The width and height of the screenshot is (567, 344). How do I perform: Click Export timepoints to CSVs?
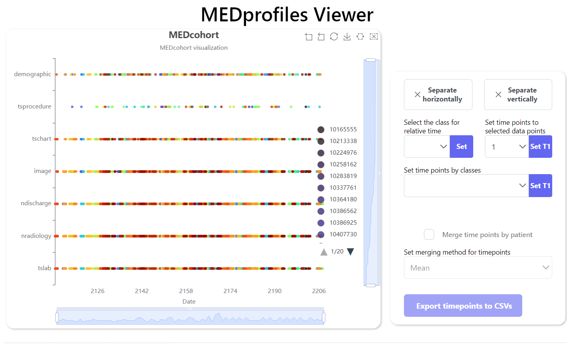[463, 306]
